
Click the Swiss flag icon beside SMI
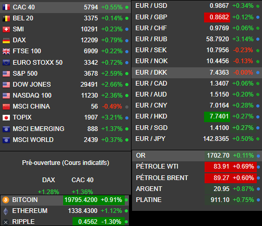6,29
